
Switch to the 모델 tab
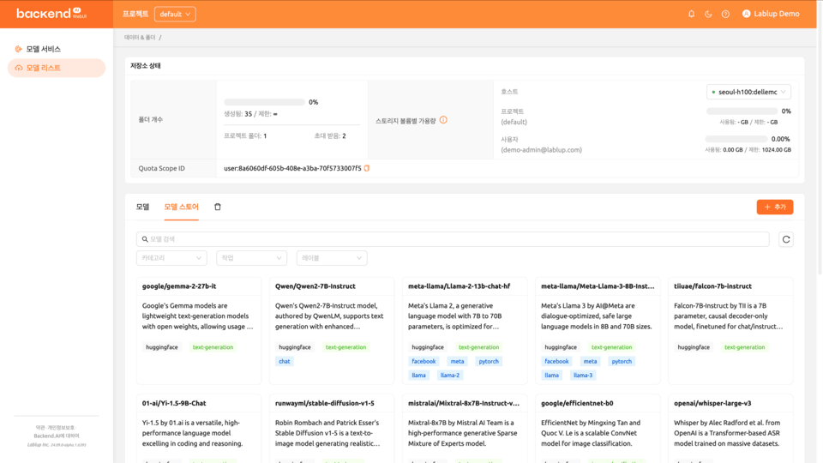pos(142,207)
